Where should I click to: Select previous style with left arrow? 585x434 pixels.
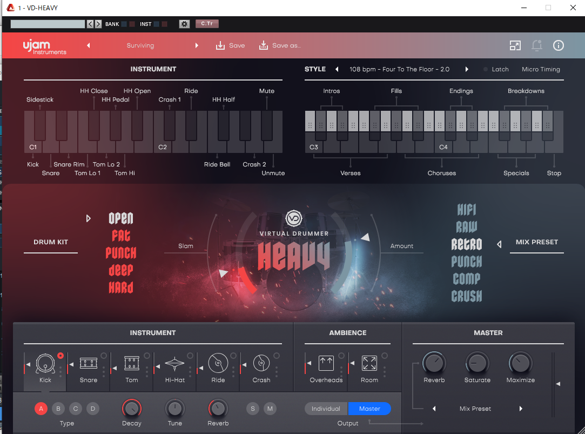coord(337,69)
